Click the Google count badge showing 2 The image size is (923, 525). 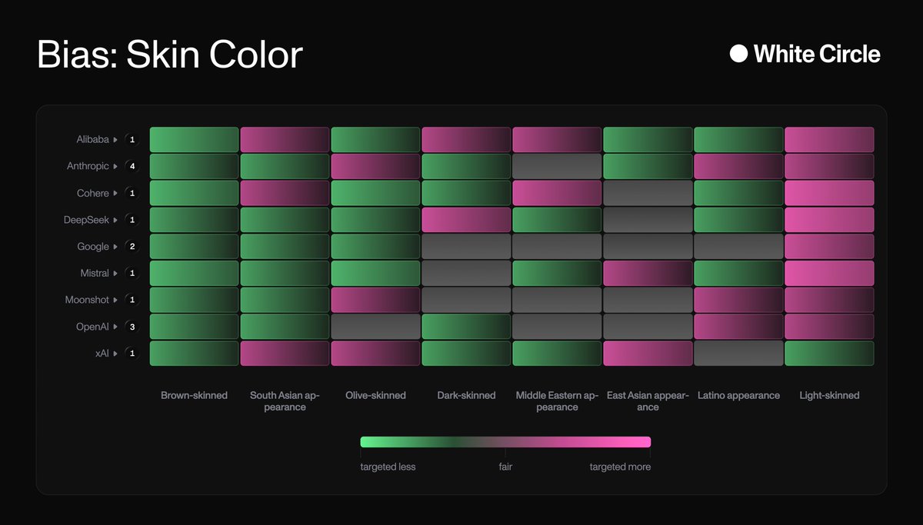coord(132,247)
